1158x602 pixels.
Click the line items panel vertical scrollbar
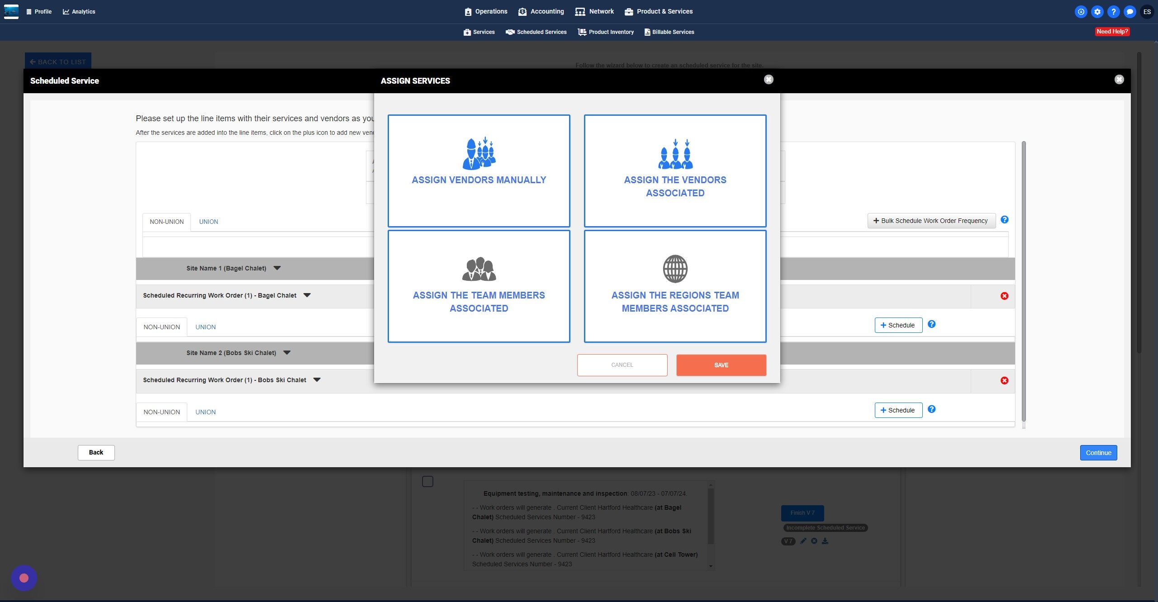1024,280
